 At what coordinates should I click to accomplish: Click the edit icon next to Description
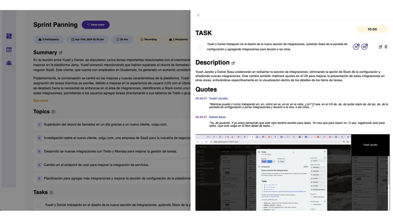(233, 63)
